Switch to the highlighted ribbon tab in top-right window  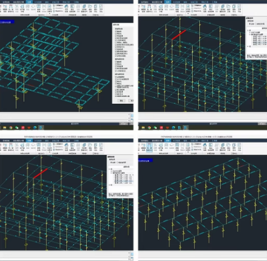168,2
